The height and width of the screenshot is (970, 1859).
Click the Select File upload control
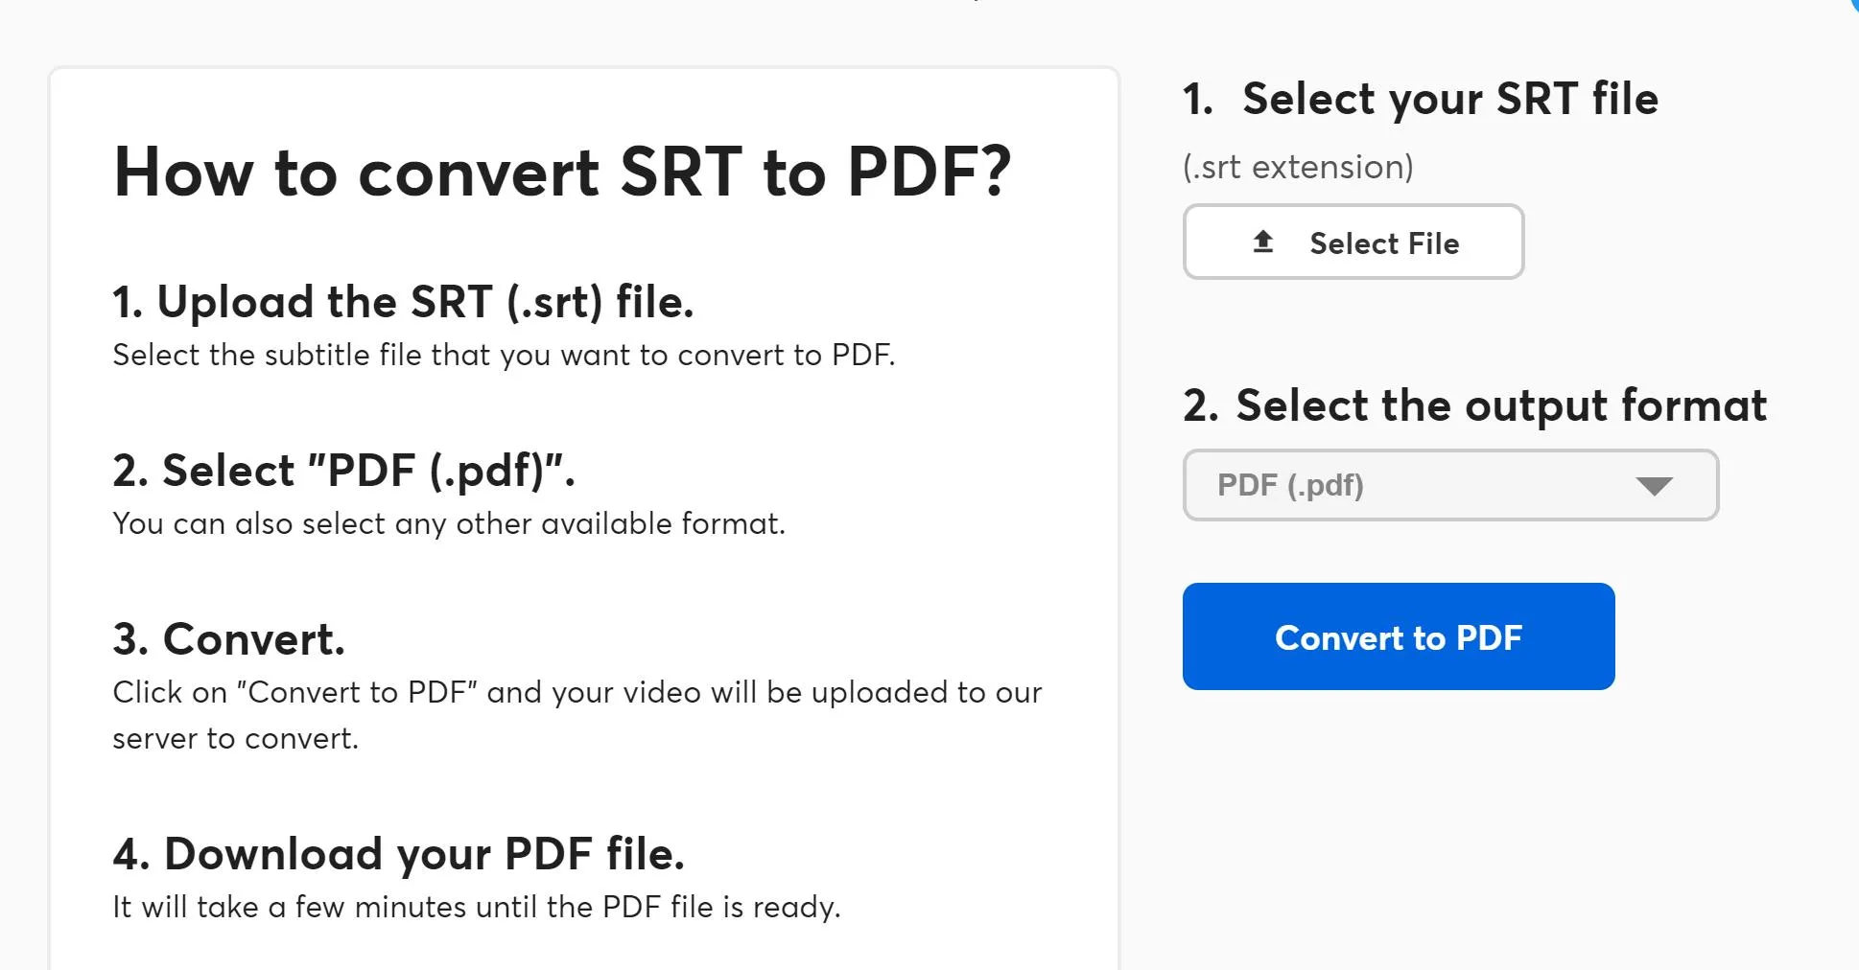pyautogui.click(x=1353, y=242)
